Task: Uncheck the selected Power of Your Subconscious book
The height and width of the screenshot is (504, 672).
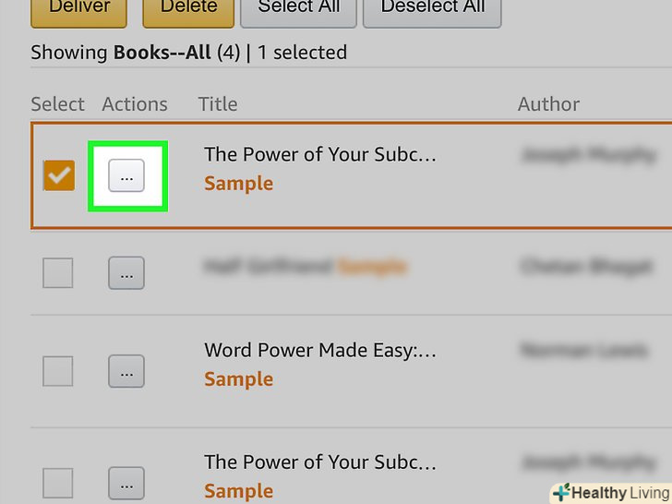Action: coord(59,175)
